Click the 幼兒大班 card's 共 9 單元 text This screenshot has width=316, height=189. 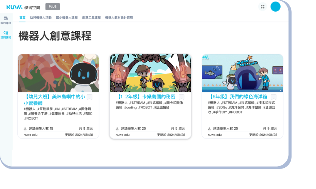click(86, 128)
